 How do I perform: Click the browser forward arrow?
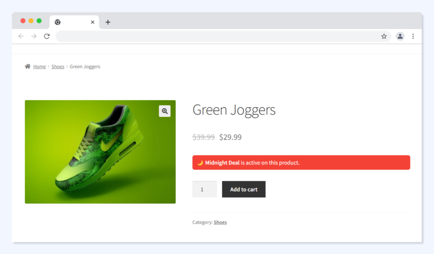click(x=34, y=36)
